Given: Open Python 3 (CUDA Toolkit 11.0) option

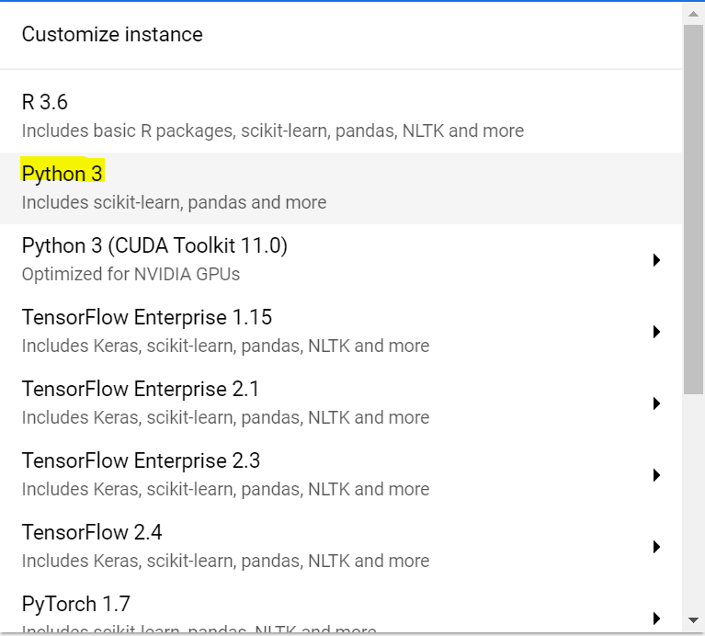Looking at the screenshot, I should tap(341, 260).
